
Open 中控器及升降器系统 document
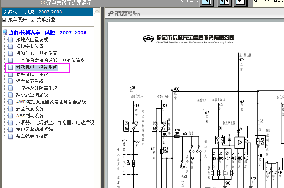pyautogui.click(x=37, y=88)
